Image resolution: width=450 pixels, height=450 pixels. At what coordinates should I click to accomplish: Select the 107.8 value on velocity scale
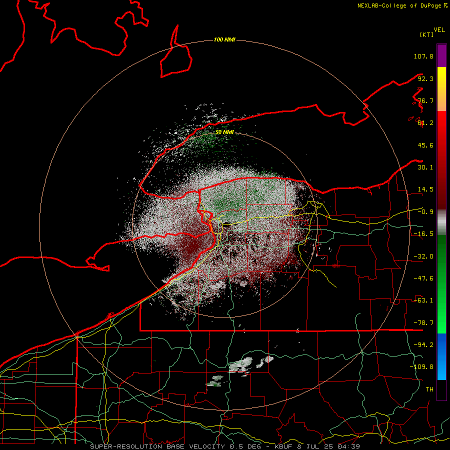click(x=423, y=56)
